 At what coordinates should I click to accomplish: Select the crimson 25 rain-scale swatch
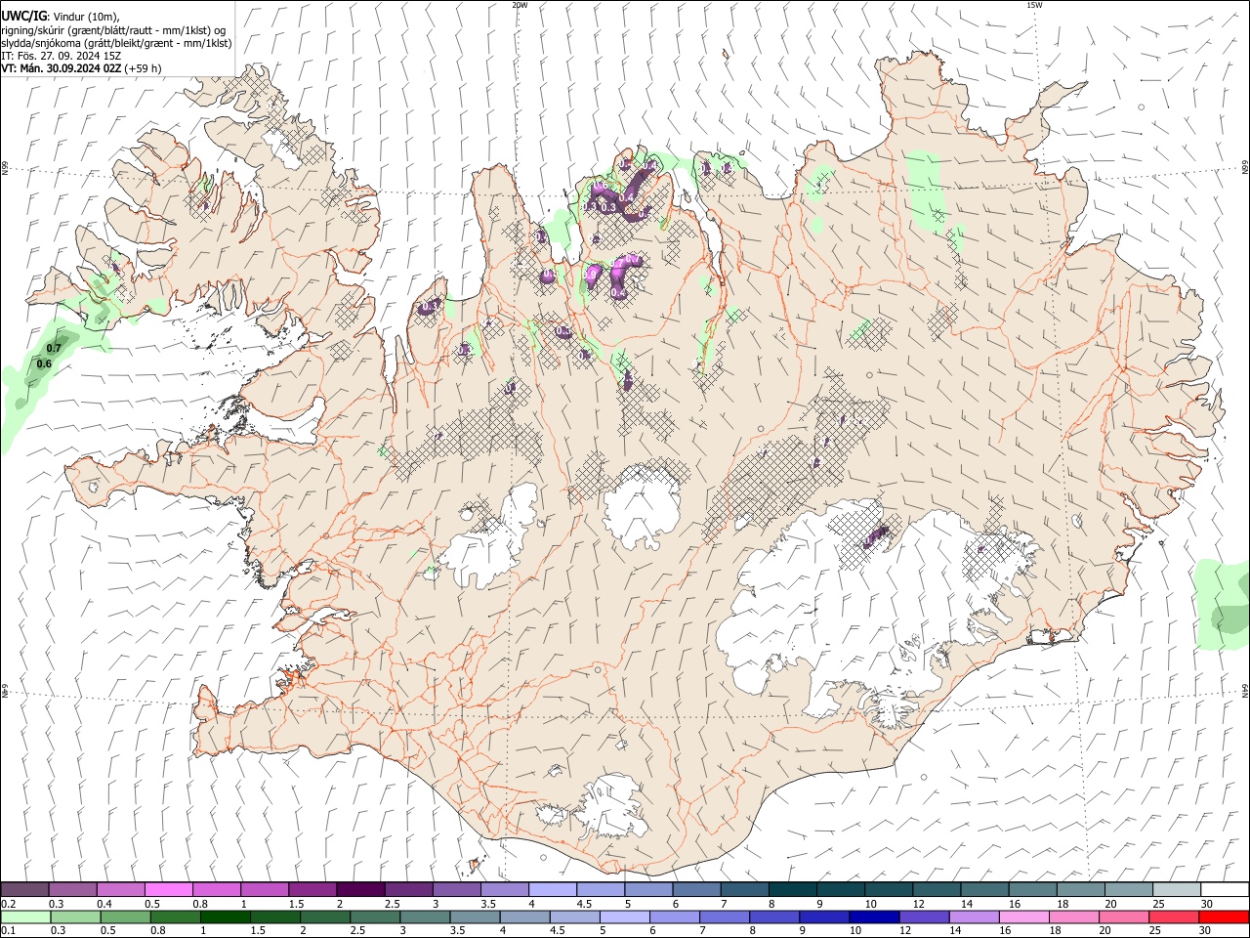(x=1174, y=917)
